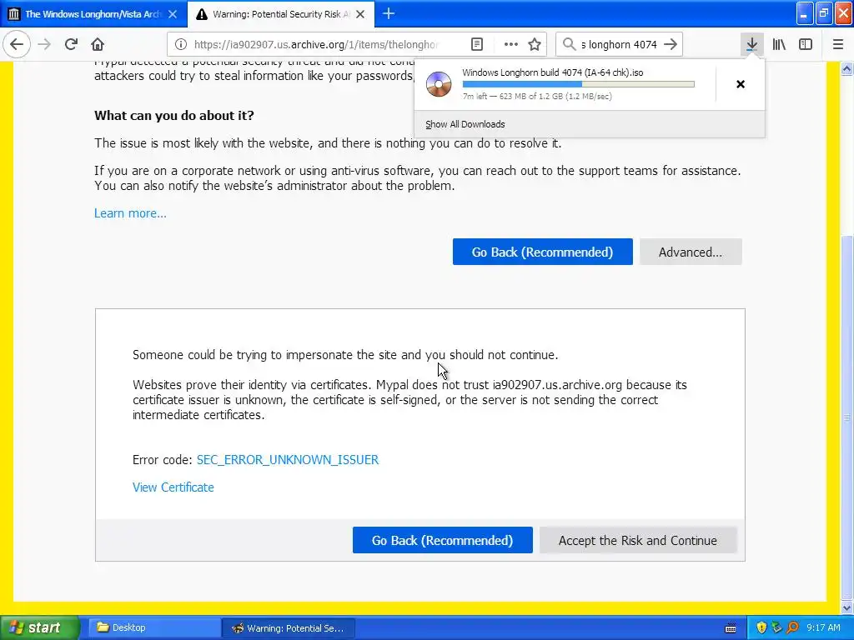Close the Windows Longhorn/Vista Archive tab

coord(173,14)
